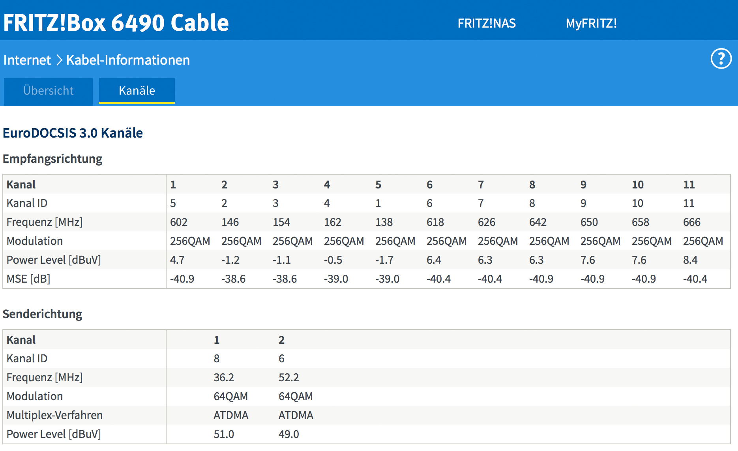The height and width of the screenshot is (451, 738).
Task: Click the Kabel-Informationen breadcrumb text
Action: tap(128, 60)
